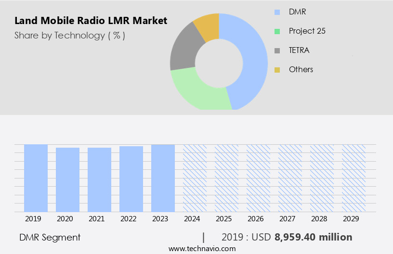Select the TETRA legend label
Screen dimensions: 393x254
299,50
